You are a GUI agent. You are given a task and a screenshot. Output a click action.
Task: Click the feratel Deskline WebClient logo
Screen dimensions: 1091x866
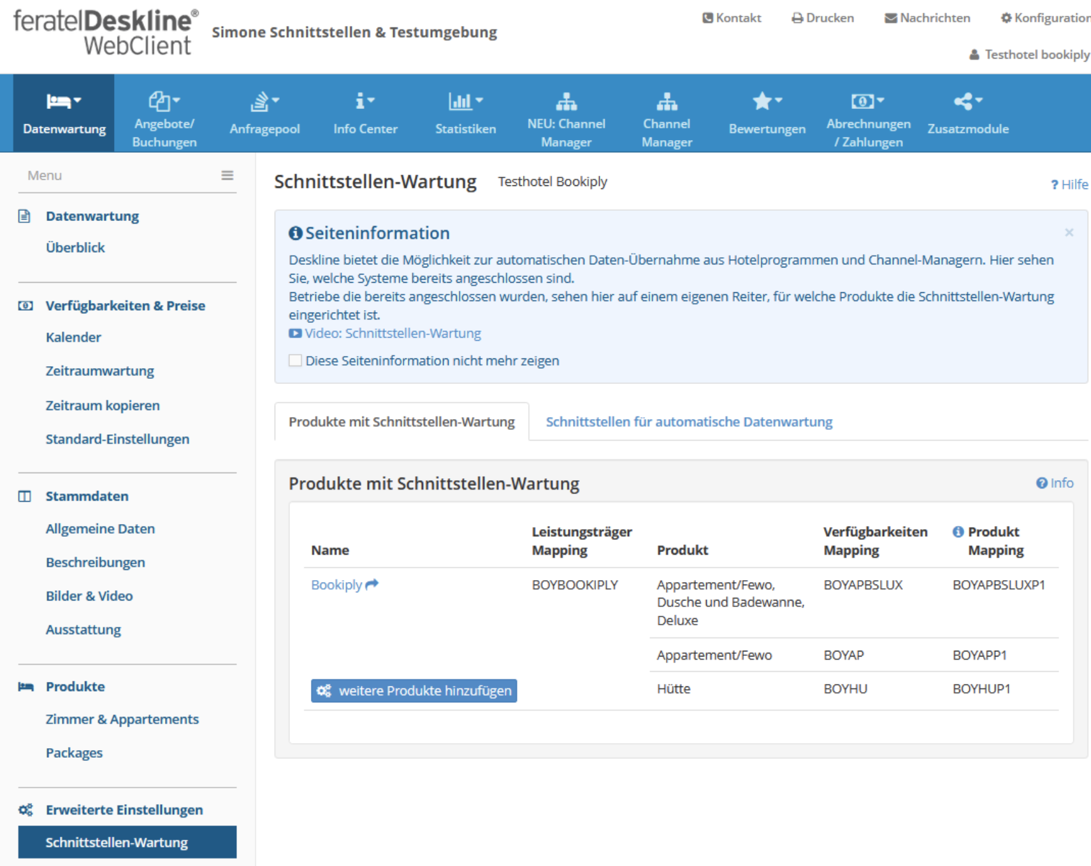coord(106,32)
